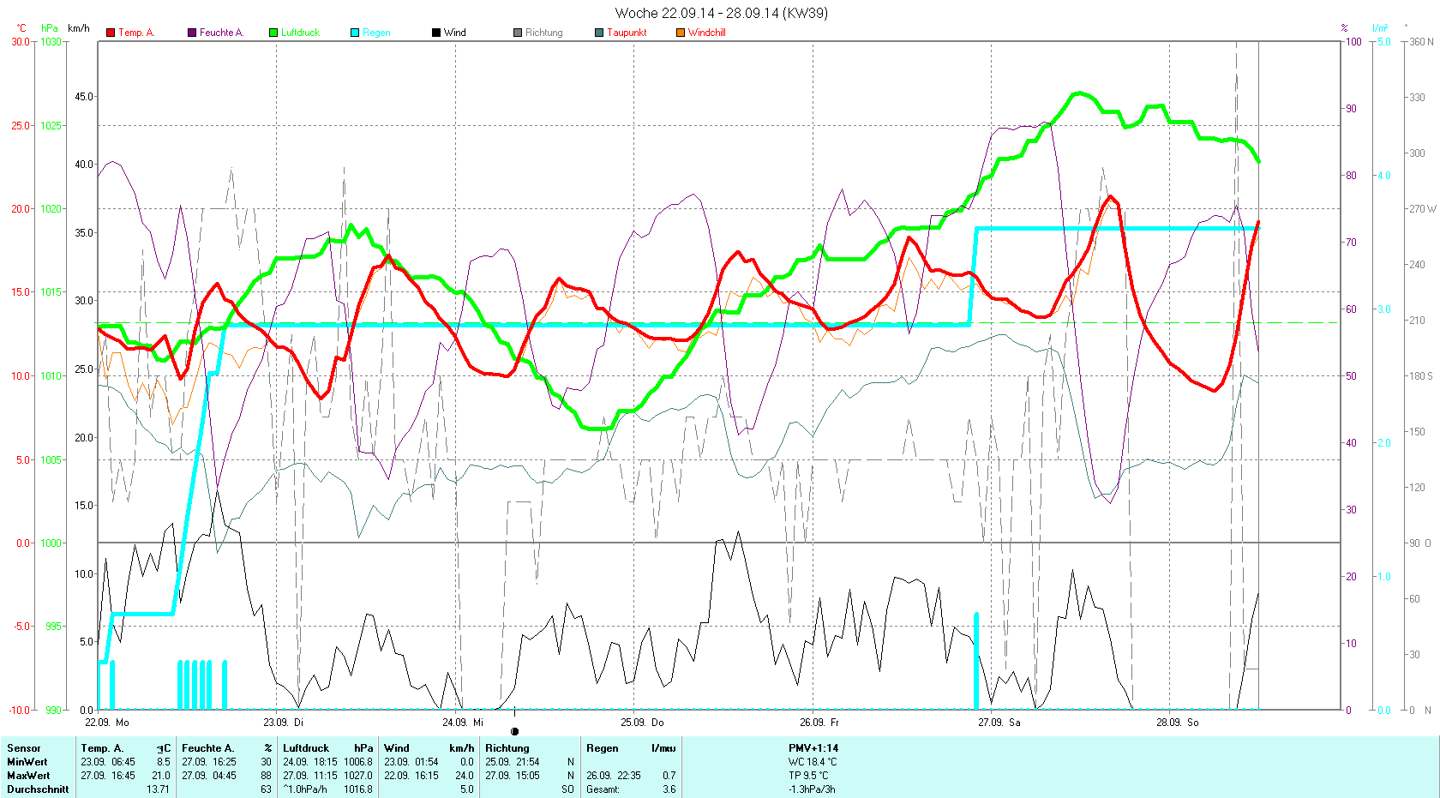1440x798 pixels.
Task: Click the maximum wind value "24.0"
Action: click(465, 776)
